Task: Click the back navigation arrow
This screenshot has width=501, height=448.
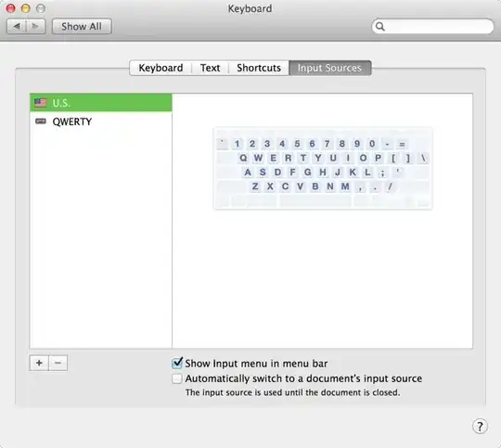Action: pyautogui.click(x=17, y=26)
